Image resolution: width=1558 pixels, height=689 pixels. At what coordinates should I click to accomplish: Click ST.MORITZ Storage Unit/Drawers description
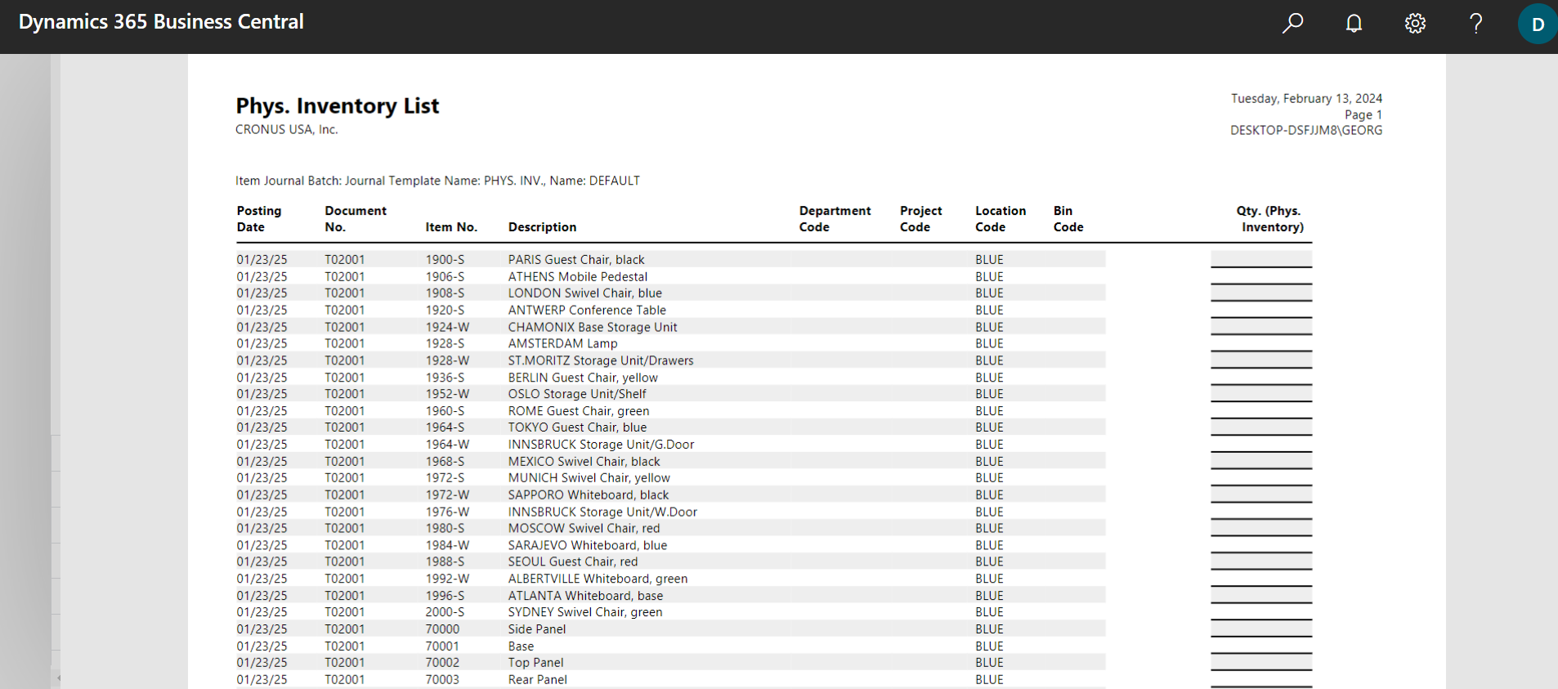pos(600,360)
